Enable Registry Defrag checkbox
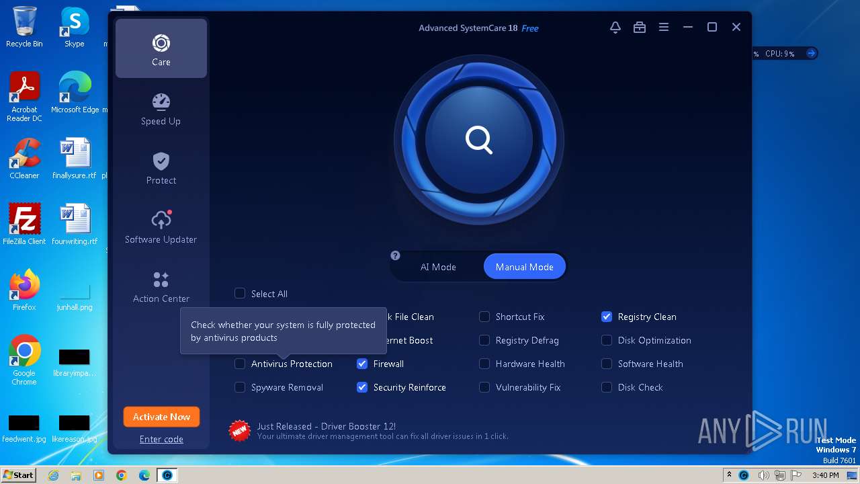The image size is (860, 484). click(x=484, y=340)
